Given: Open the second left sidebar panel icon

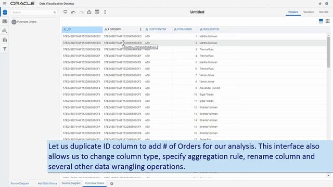Looking at the screenshot, I should [x=5, y=21].
